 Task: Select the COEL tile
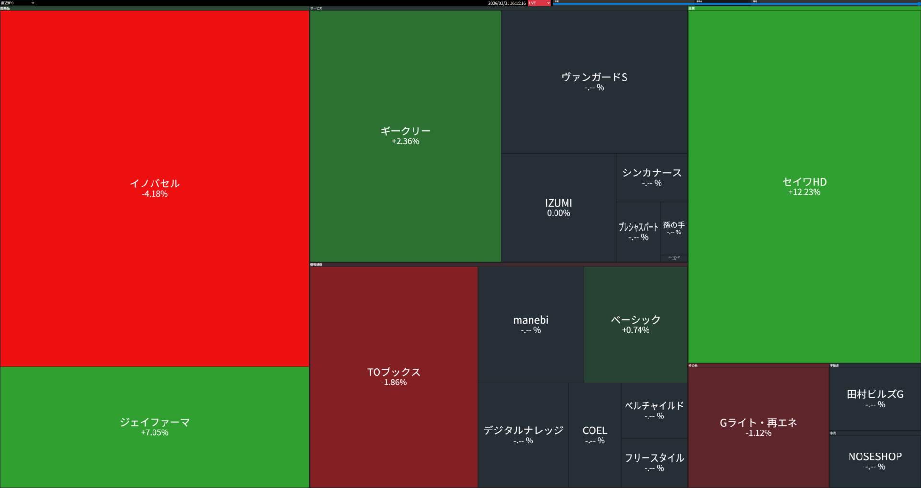[x=594, y=435]
